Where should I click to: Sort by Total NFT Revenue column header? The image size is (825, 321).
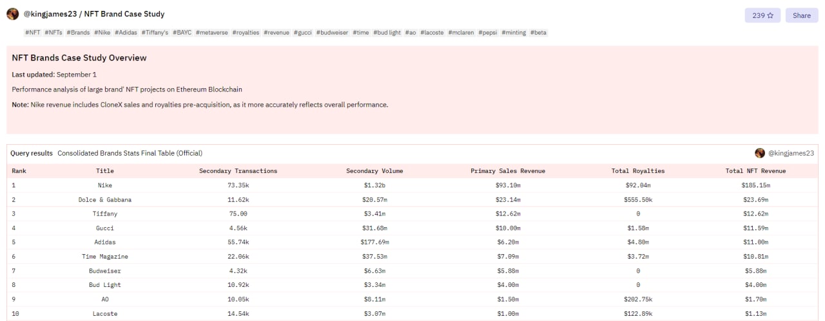pos(755,171)
